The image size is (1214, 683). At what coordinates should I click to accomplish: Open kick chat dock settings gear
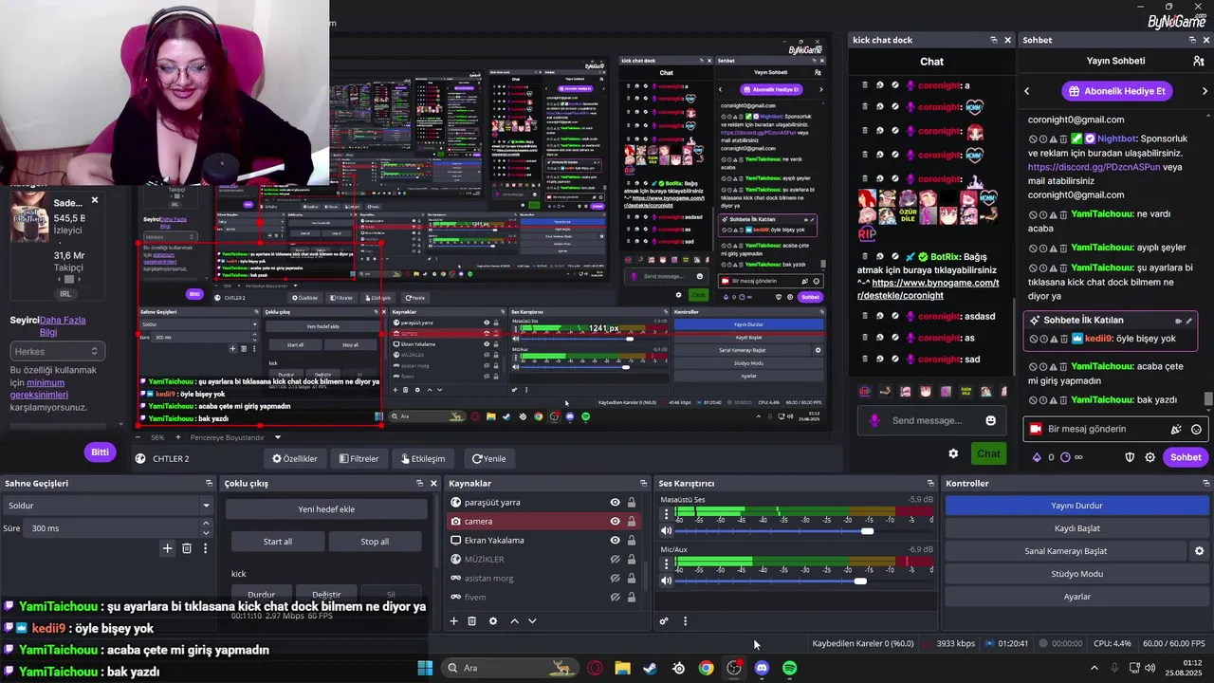tap(953, 453)
